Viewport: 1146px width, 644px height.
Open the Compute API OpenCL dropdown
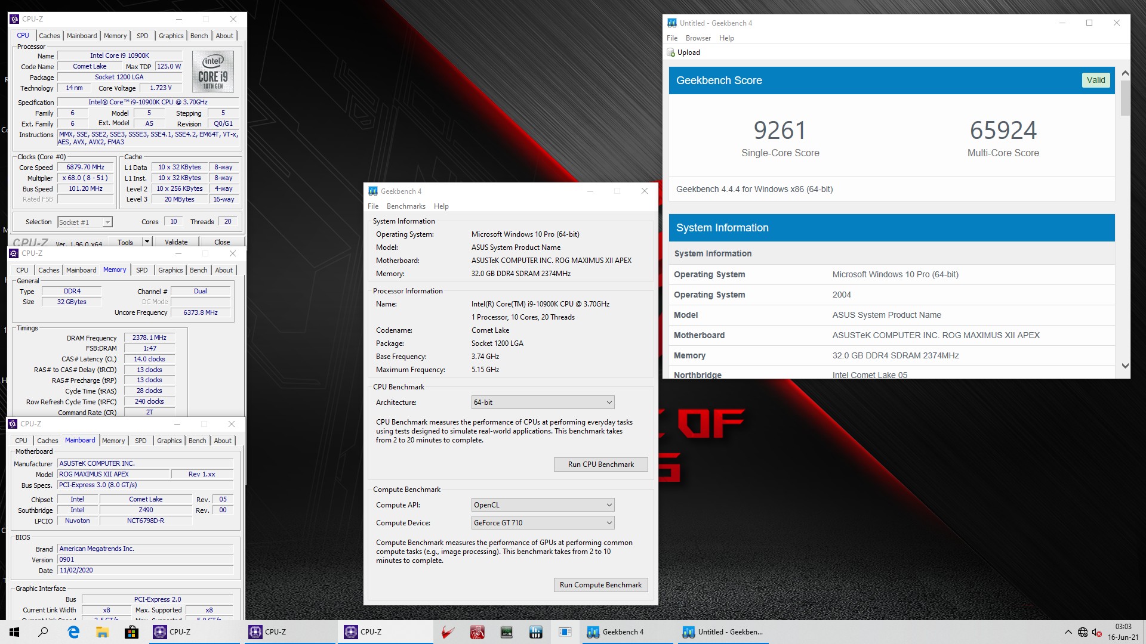tap(543, 505)
